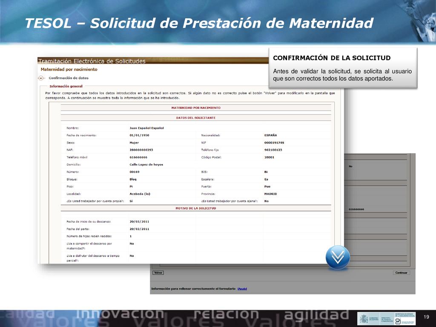Viewport: 436px width, 327px height.
Task: Select the number of newborn children value 1
Action: click(x=130, y=236)
